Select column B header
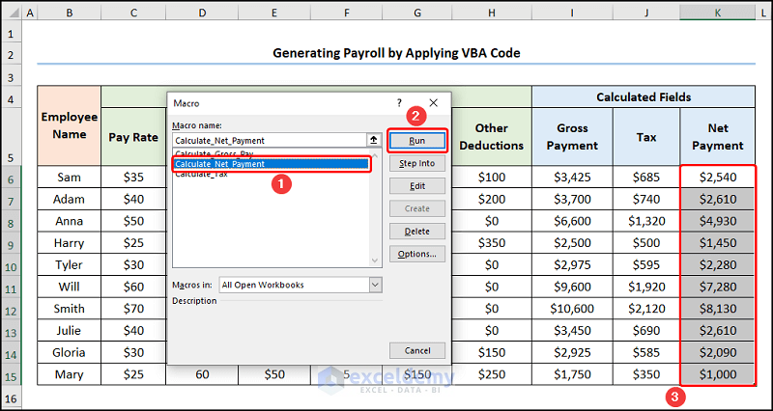Screen dimensions: 773x411 (x=69, y=14)
